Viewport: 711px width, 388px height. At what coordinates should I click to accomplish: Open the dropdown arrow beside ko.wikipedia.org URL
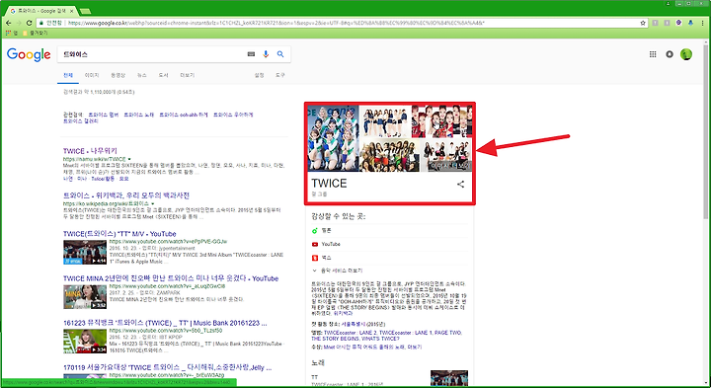[x=152, y=204]
